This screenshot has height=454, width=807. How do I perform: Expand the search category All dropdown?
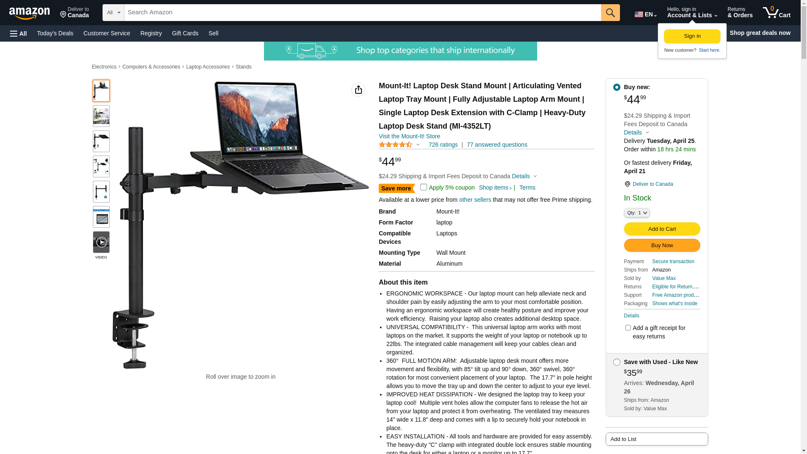[113, 13]
